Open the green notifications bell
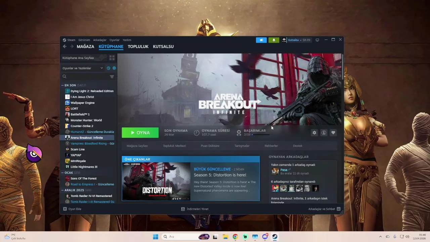The width and height of the screenshot is (430, 242). pos(274,40)
